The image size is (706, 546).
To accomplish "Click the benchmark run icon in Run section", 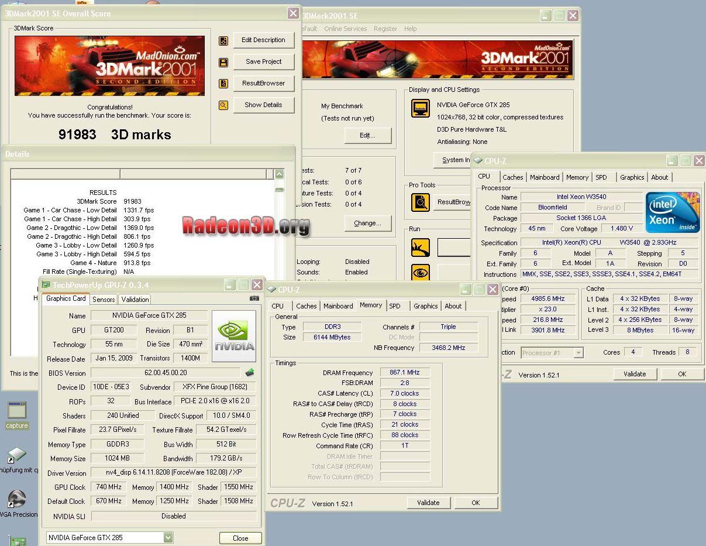I will [421, 248].
